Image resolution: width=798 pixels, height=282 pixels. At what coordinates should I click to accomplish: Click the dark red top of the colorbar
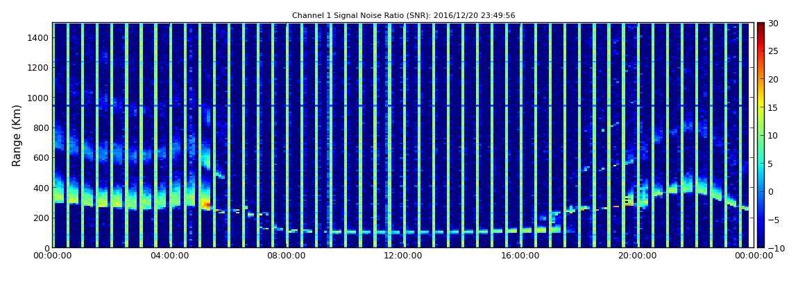pos(761,26)
